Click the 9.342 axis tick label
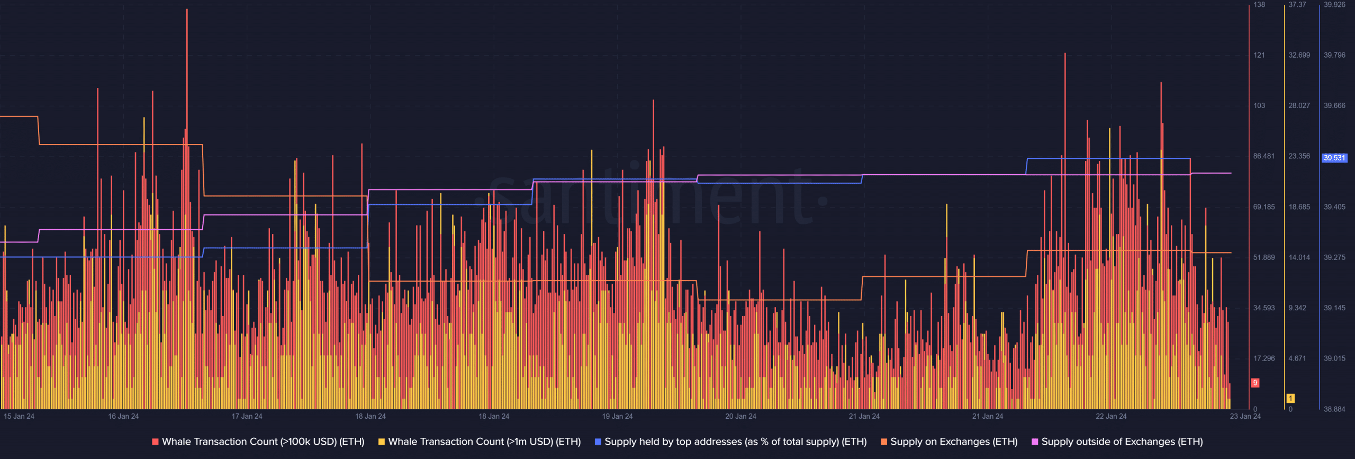1355x459 pixels. tap(1297, 308)
